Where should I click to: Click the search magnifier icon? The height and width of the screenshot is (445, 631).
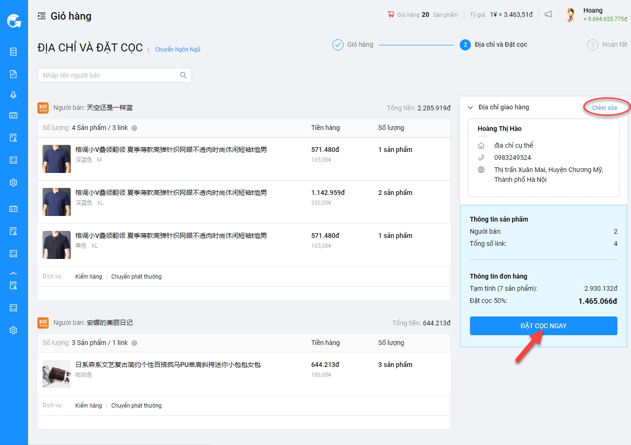pyautogui.click(x=183, y=75)
